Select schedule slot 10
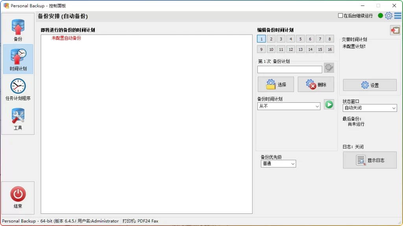 pos(271,49)
